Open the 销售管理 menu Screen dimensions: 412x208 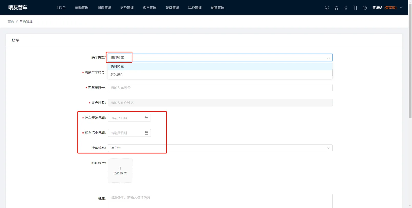click(104, 8)
